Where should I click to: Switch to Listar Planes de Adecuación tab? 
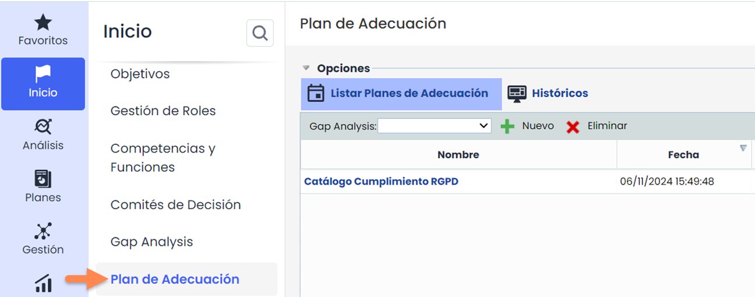(401, 94)
